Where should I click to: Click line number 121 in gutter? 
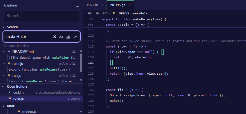click(91, 63)
